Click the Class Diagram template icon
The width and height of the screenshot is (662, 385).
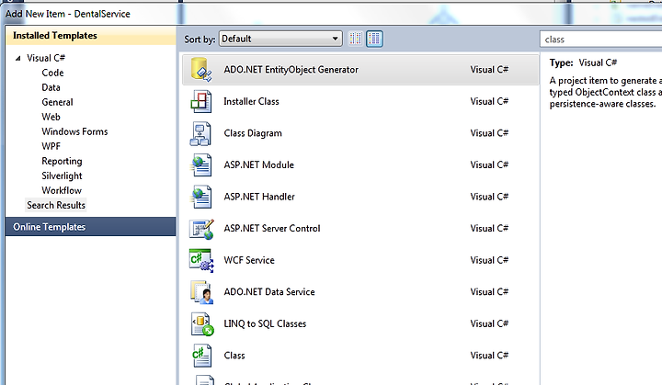click(x=201, y=133)
